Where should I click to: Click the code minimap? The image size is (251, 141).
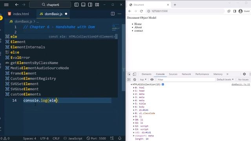[x=116, y=27]
